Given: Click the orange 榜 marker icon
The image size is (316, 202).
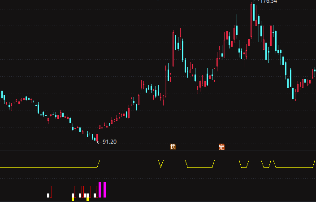Looking at the screenshot, I should tap(173, 147).
